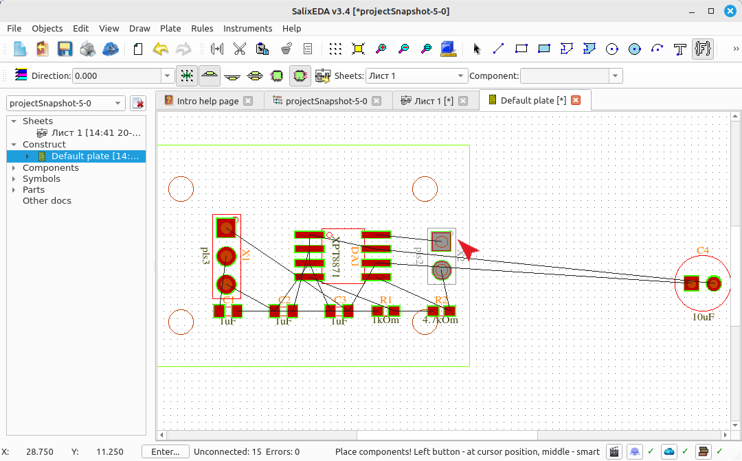Click the zoom-to-fit yellow square icon
The width and height of the screenshot is (742, 461).
[x=358, y=49]
